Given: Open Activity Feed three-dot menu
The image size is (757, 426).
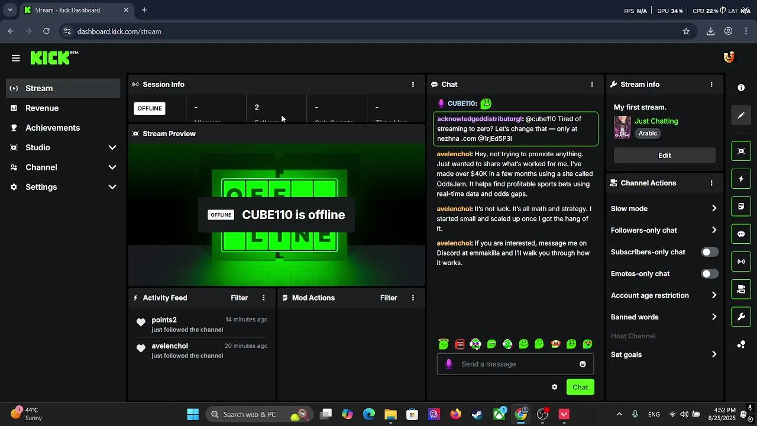Looking at the screenshot, I should click(264, 298).
